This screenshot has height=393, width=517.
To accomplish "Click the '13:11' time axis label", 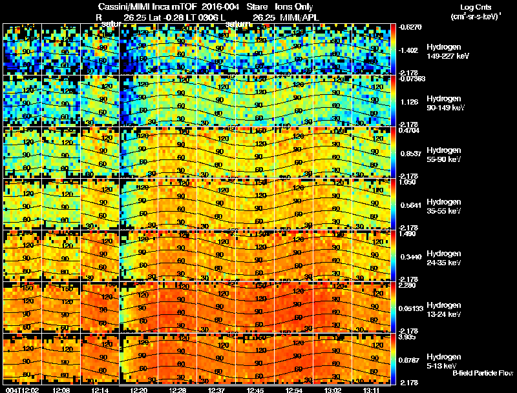I will click(x=371, y=390).
